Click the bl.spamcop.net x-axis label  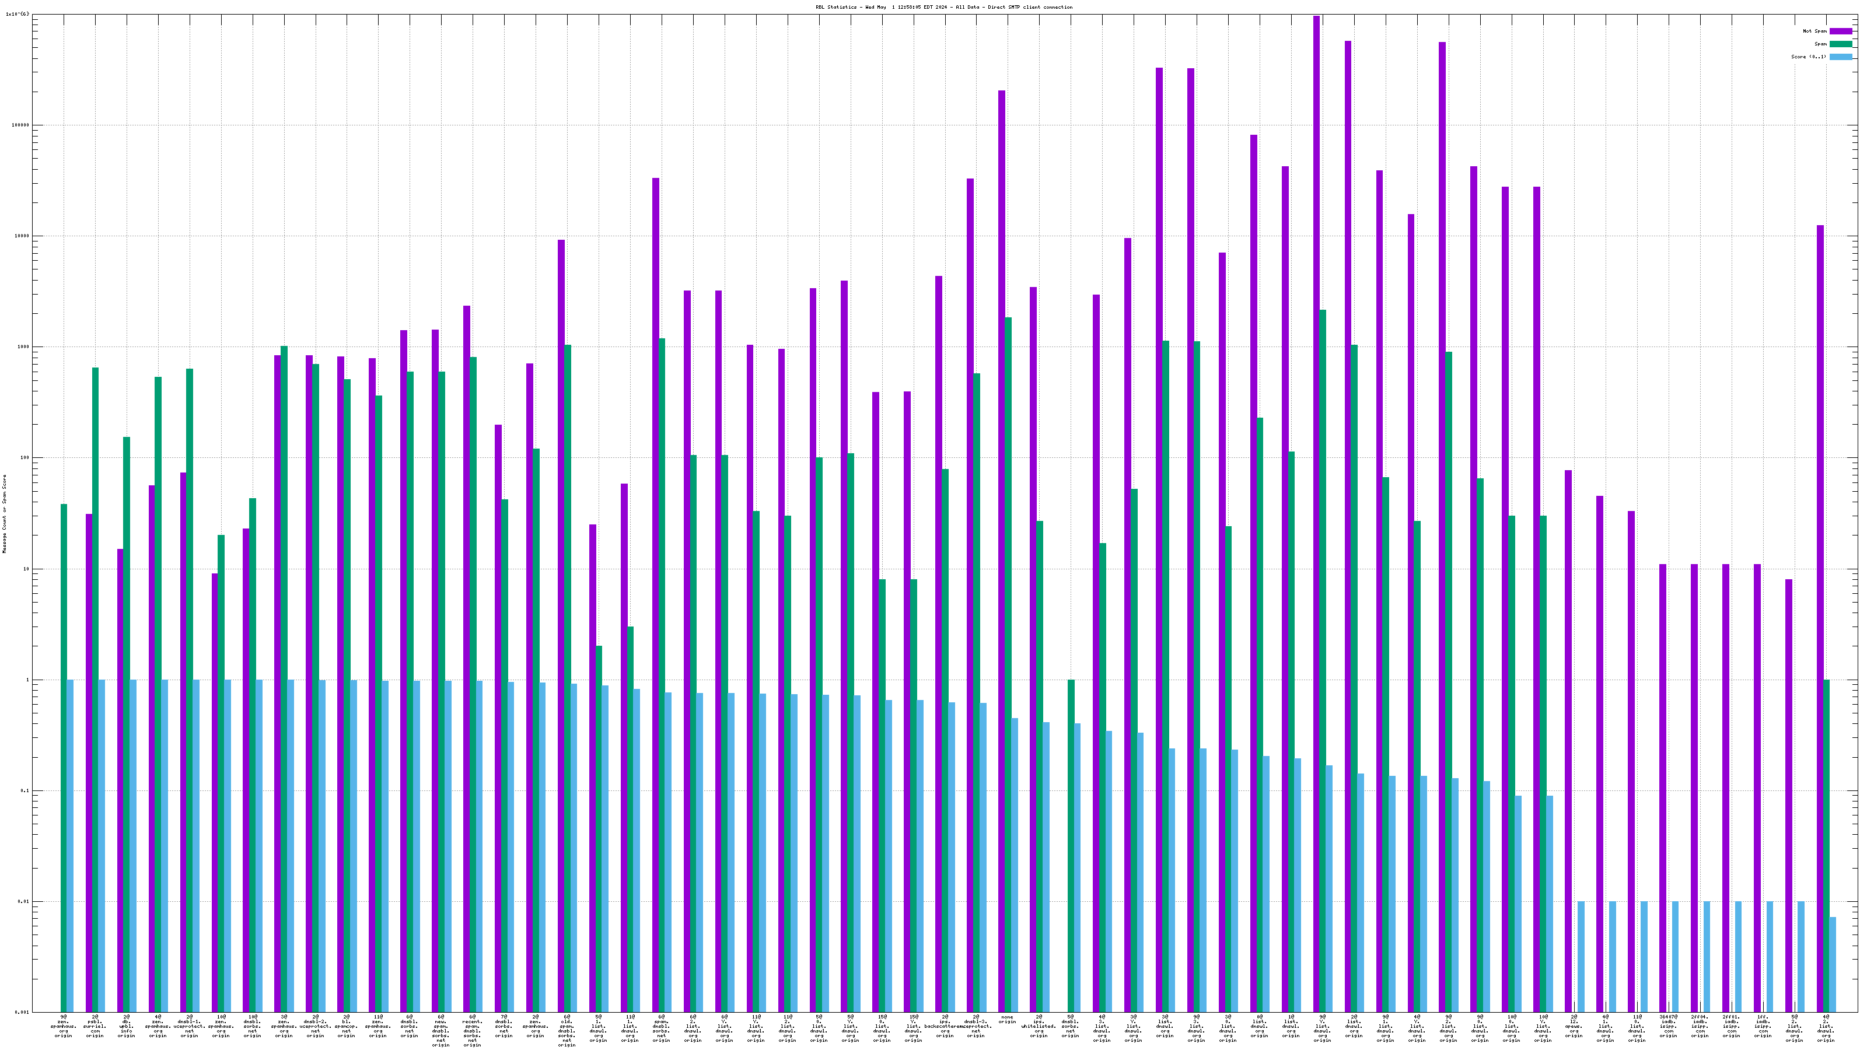click(x=347, y=1026)
